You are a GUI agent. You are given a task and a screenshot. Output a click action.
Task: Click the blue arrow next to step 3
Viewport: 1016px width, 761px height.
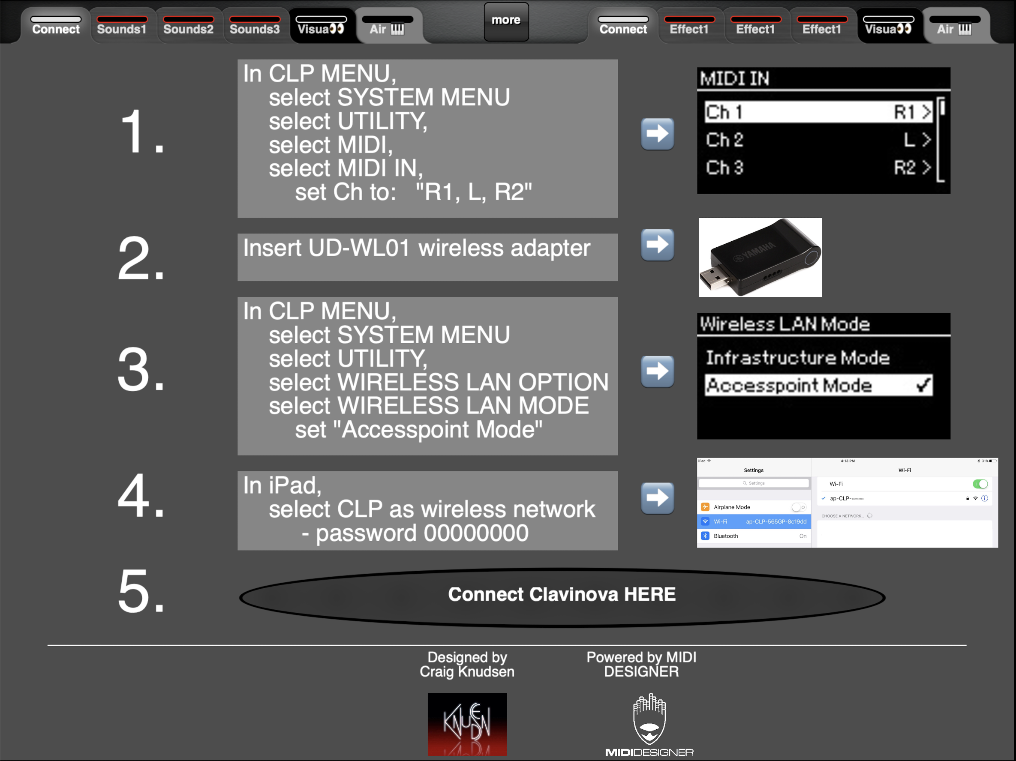point(657,372)
